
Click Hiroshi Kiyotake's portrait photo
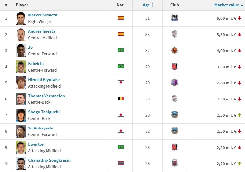(21, 83)
